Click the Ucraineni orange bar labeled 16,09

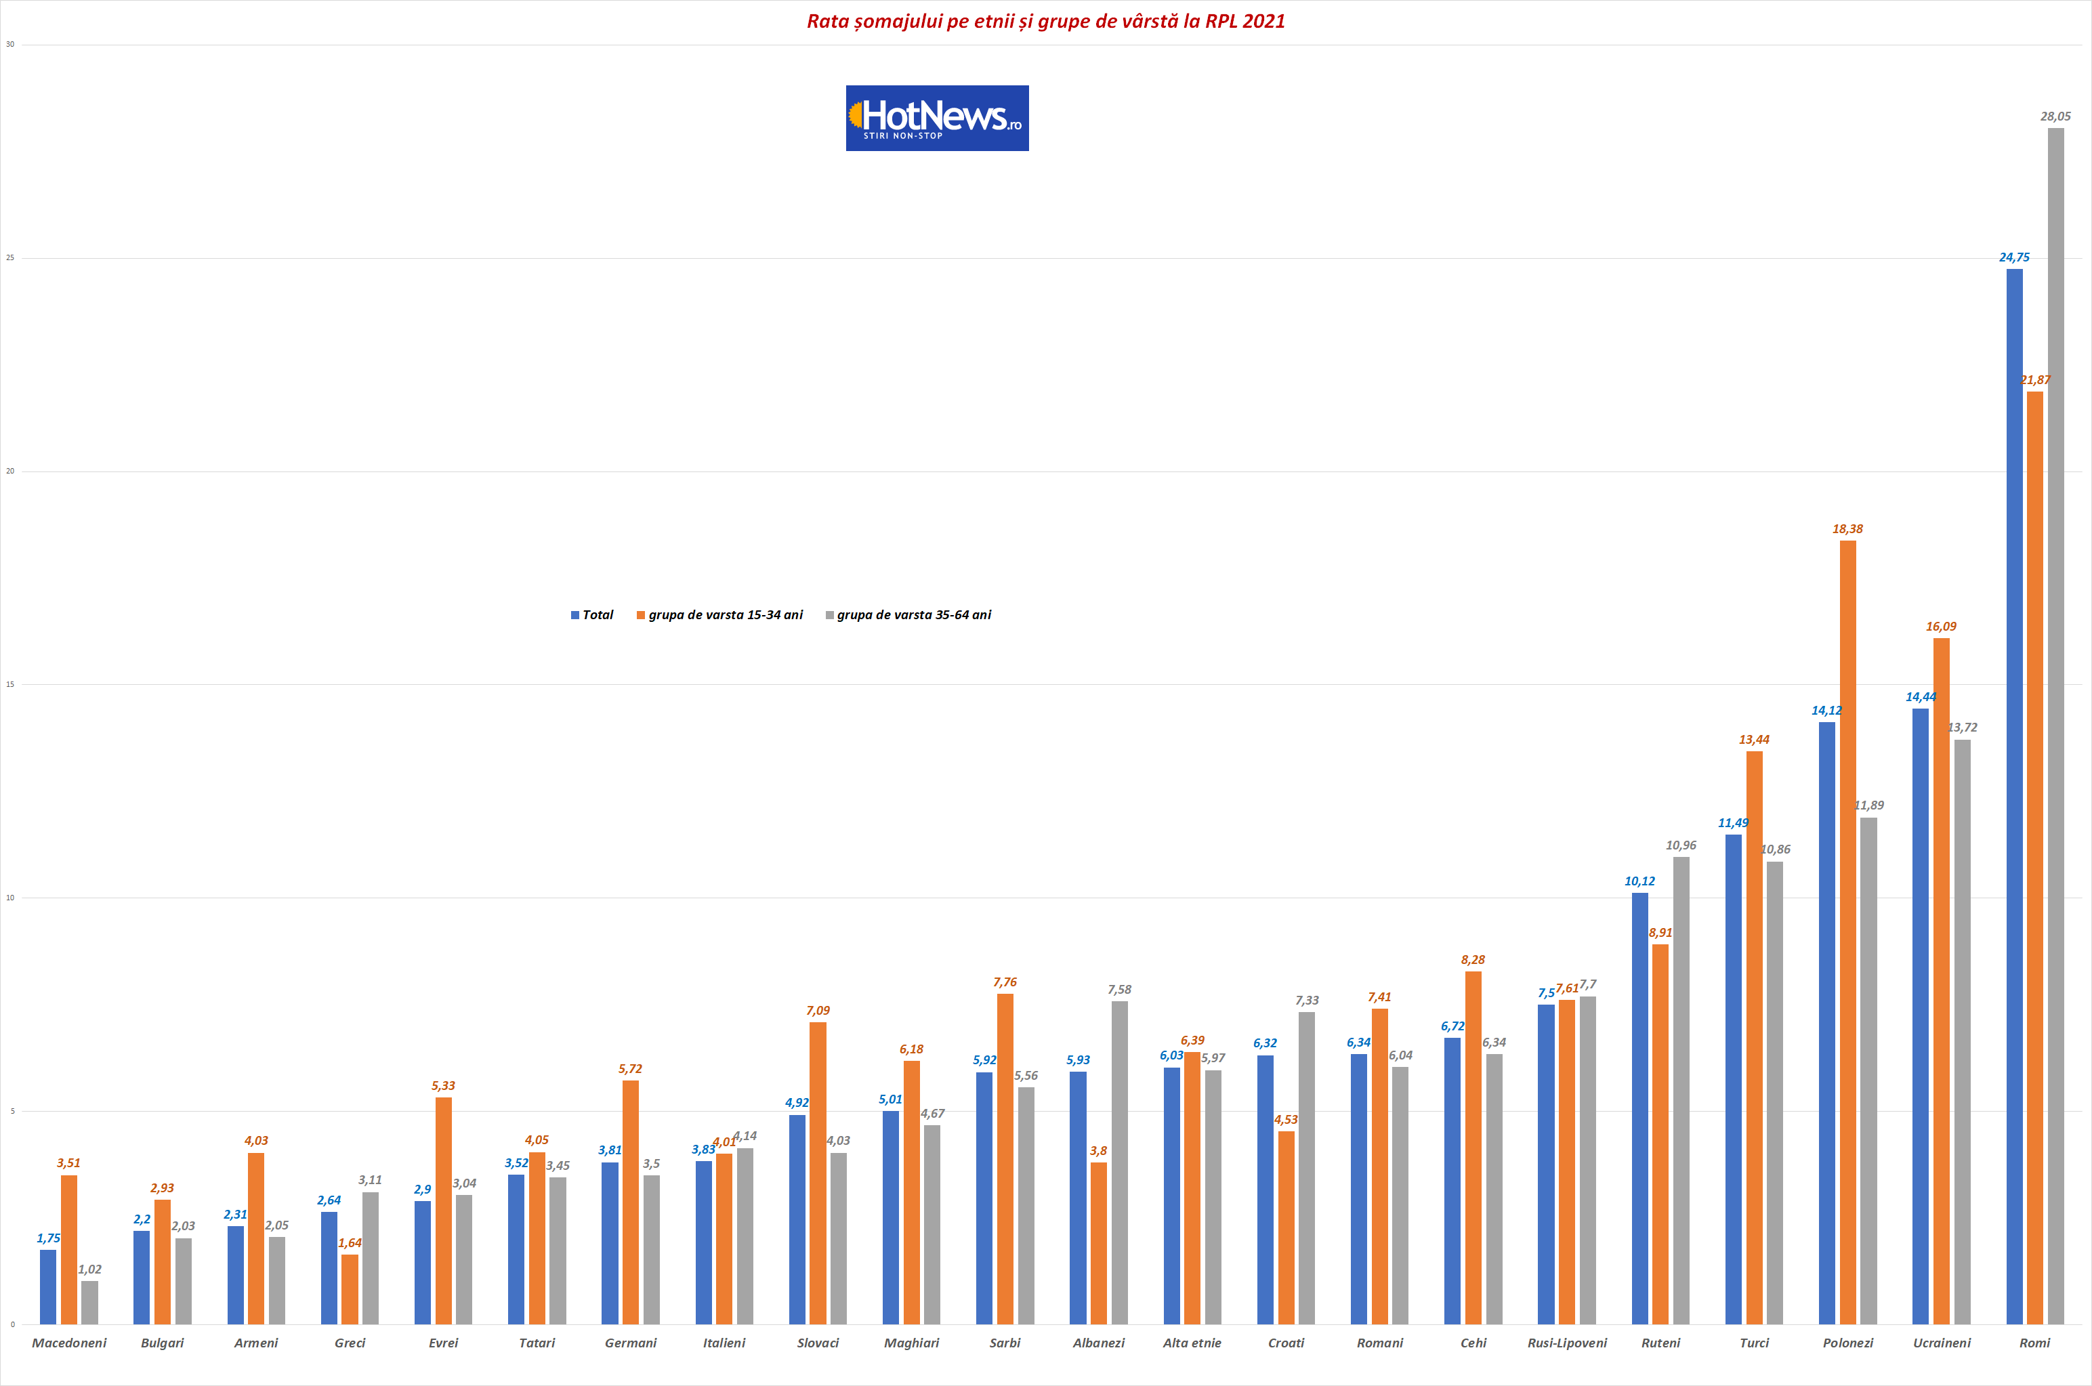pyautogui.click(x=1941, y=981)
